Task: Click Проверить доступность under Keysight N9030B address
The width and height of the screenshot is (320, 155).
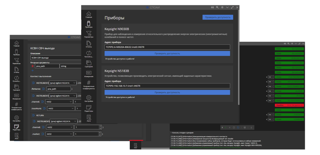Action: click(167, 53)
